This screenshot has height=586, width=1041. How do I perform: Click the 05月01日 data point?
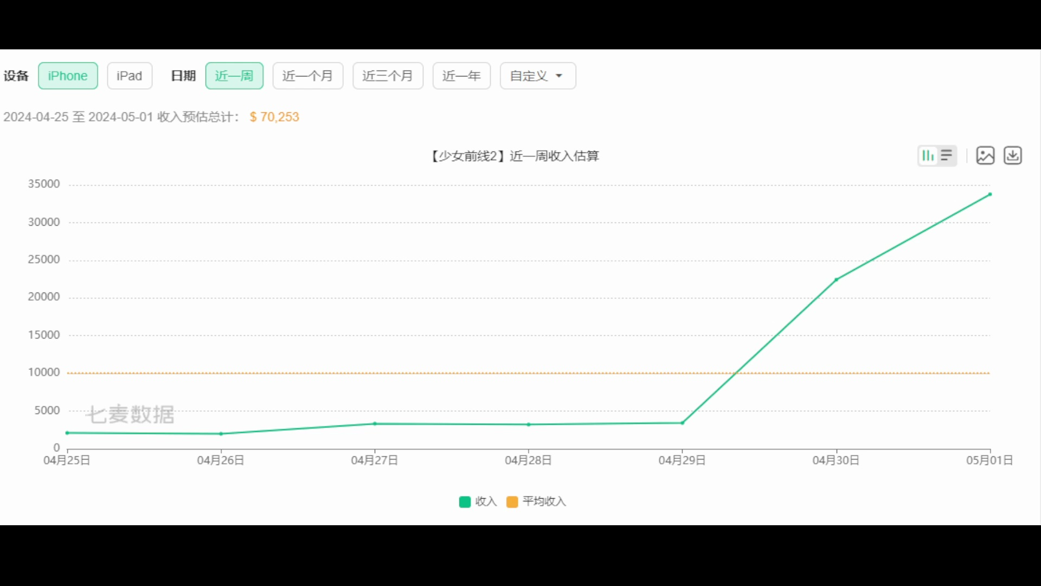(990, 194)
